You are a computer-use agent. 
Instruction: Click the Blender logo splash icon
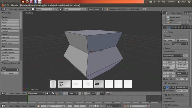point(107,9)
